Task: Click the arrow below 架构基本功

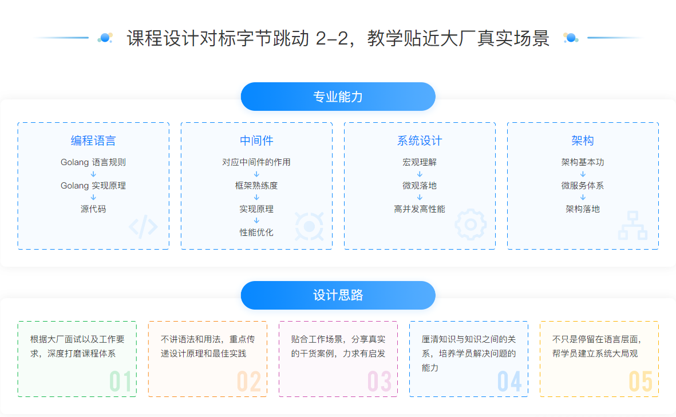Action: [583, 174]
